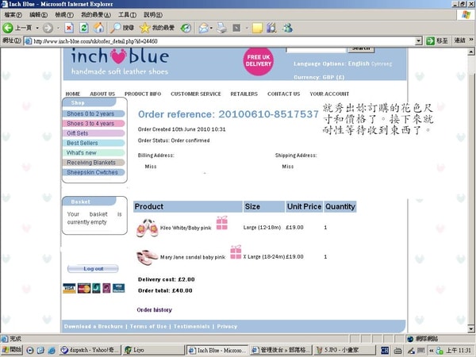Open Gift Sets category
The height and width of the screenshot is (357, 476).
[x=94, y=133]
